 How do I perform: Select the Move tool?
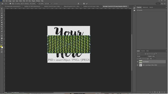(x=2, y=9)
